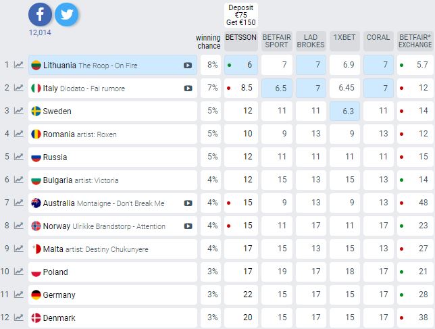
Task: Play Lithuania's On Fire video
Action: click(x=188, y=66)
